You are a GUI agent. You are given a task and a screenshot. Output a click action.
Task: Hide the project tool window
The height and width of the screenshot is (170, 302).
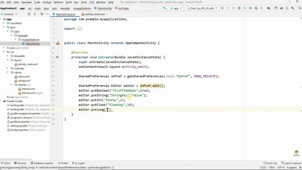click(47, 14)
